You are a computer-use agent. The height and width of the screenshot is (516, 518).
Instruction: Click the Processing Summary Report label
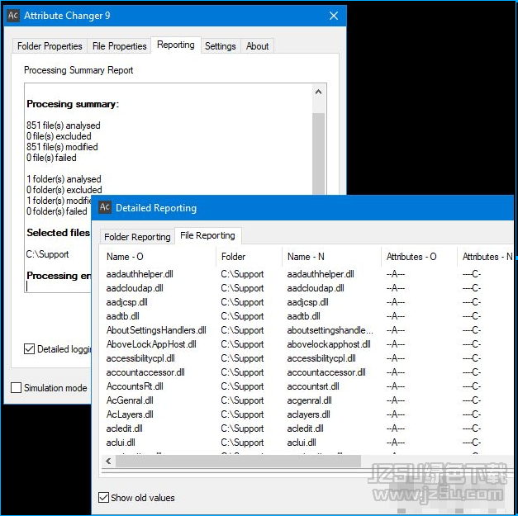click(x=78, y=70)
